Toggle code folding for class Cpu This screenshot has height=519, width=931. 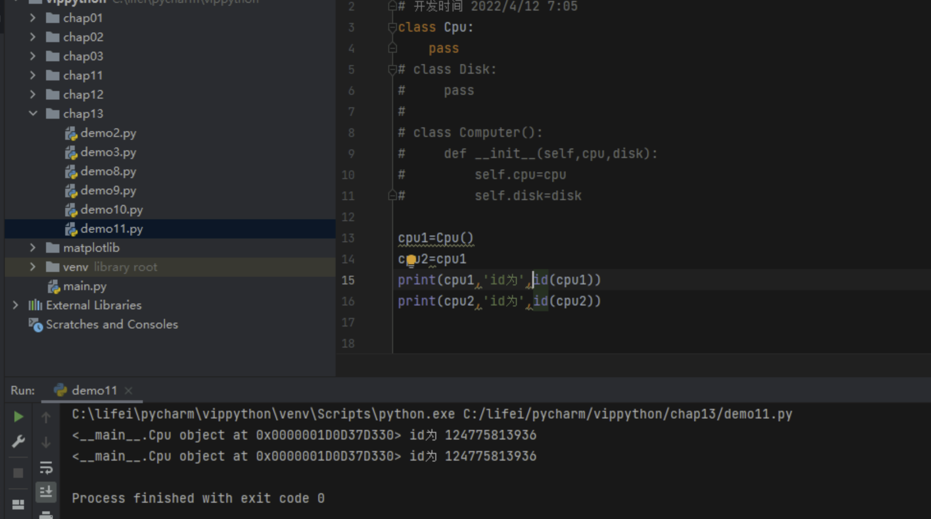click(392, 27)
